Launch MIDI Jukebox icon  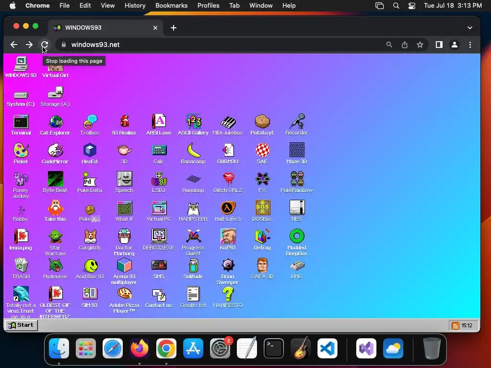[228, 125]
